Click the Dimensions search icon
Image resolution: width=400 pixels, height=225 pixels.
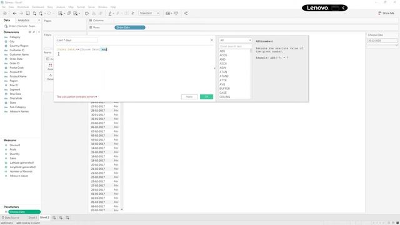[x=34, y=32]
